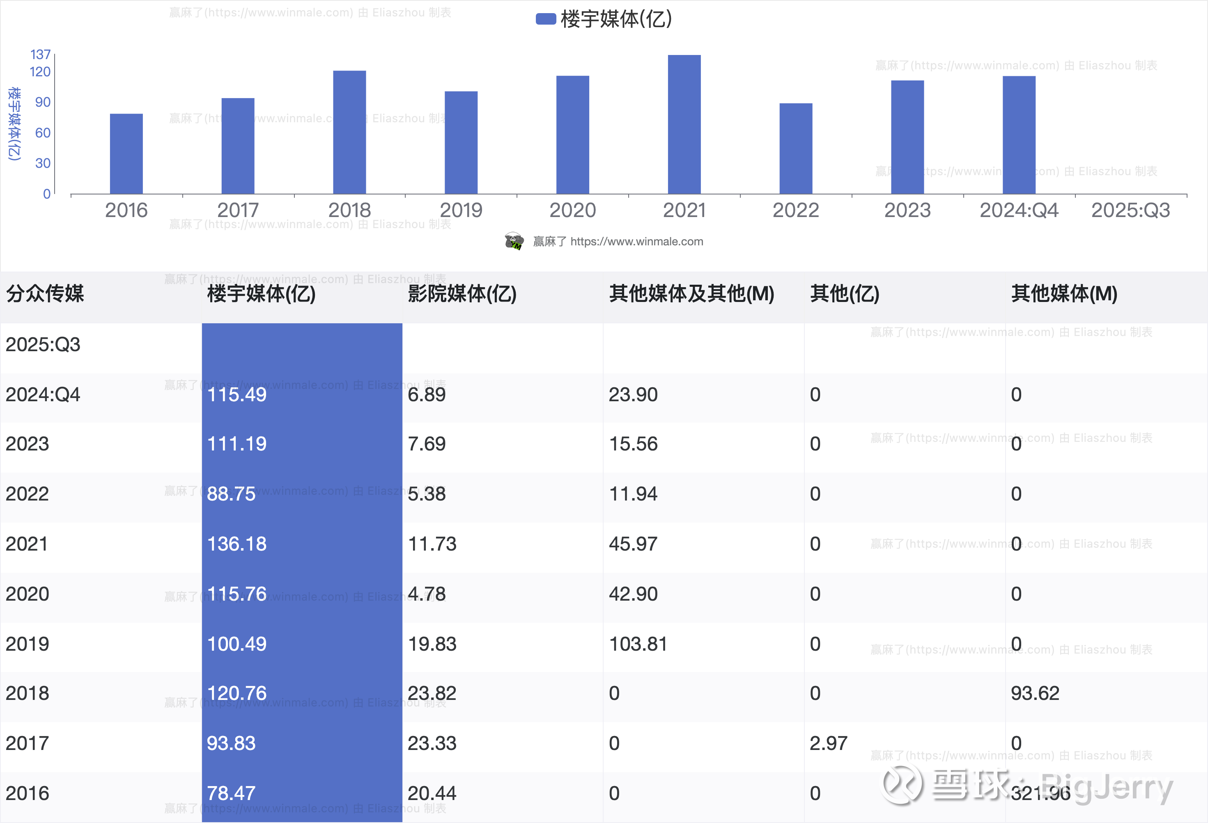Screen dimensions: 1208x823
Task: Select the 其他媒体及其他(M) column header
Action: pyautogui.click(x=691, y=294)
